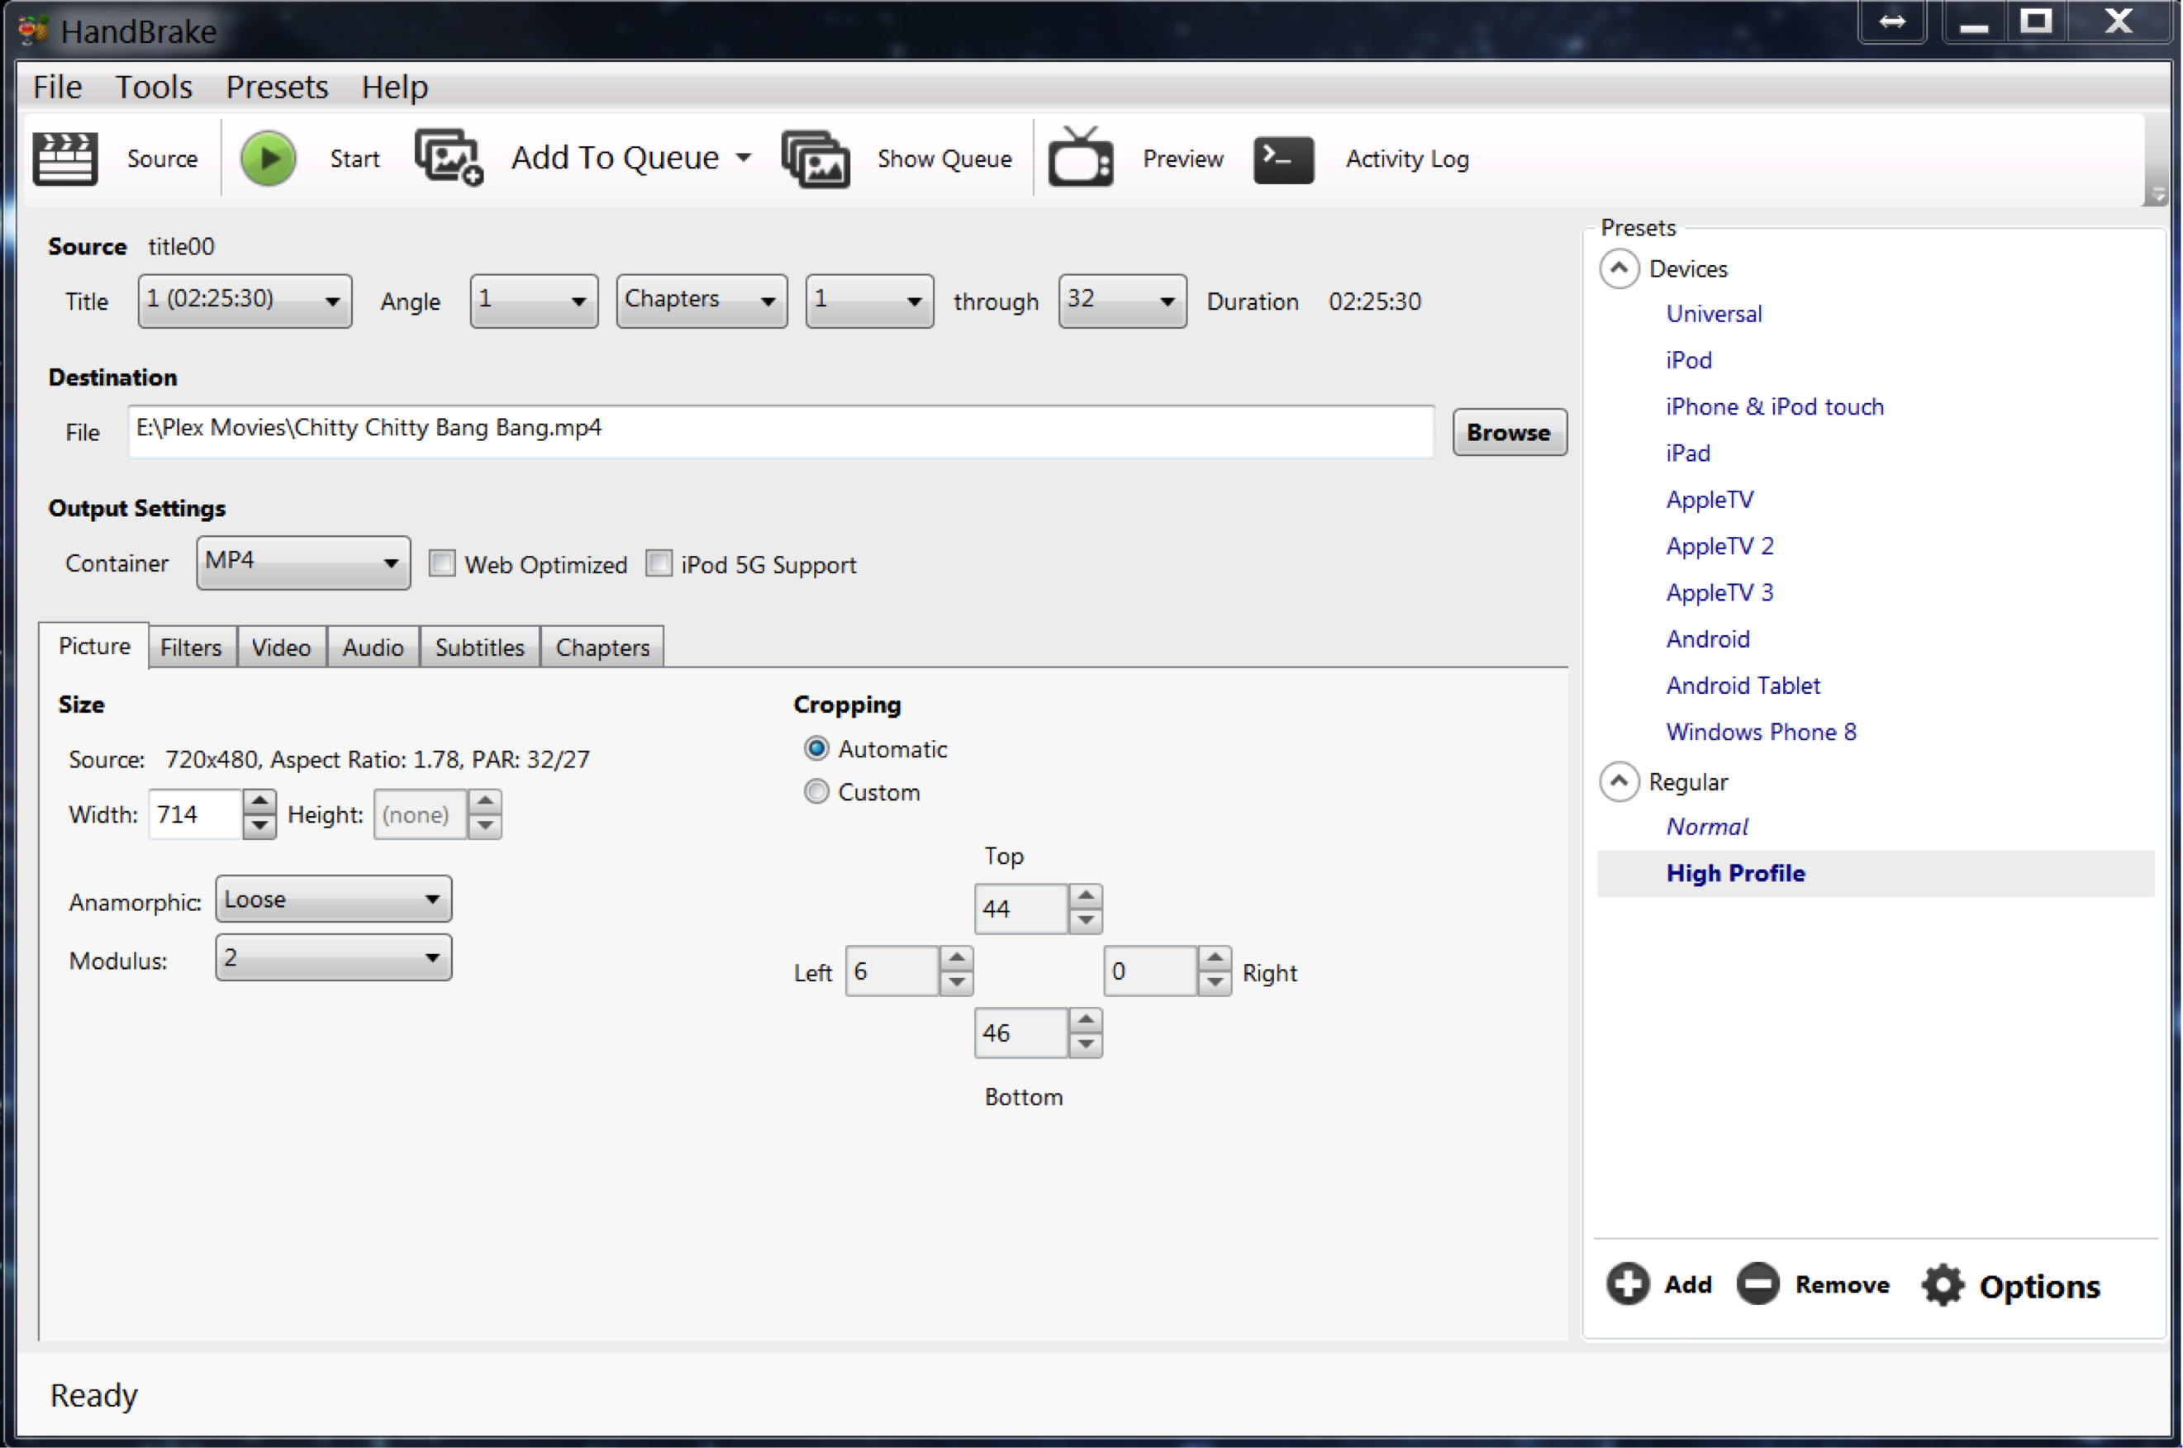
Task: Click the green Start play icon
Action: [x=268, y=159]
